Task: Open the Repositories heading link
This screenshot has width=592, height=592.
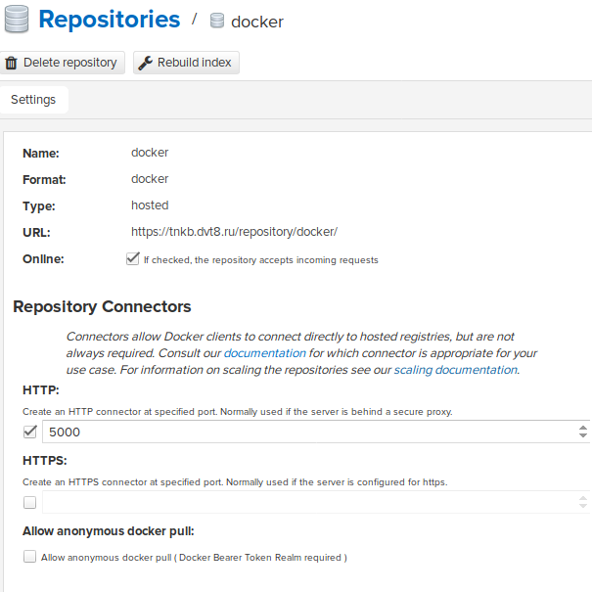Action: pyautogui.click(x=109, y=20)
